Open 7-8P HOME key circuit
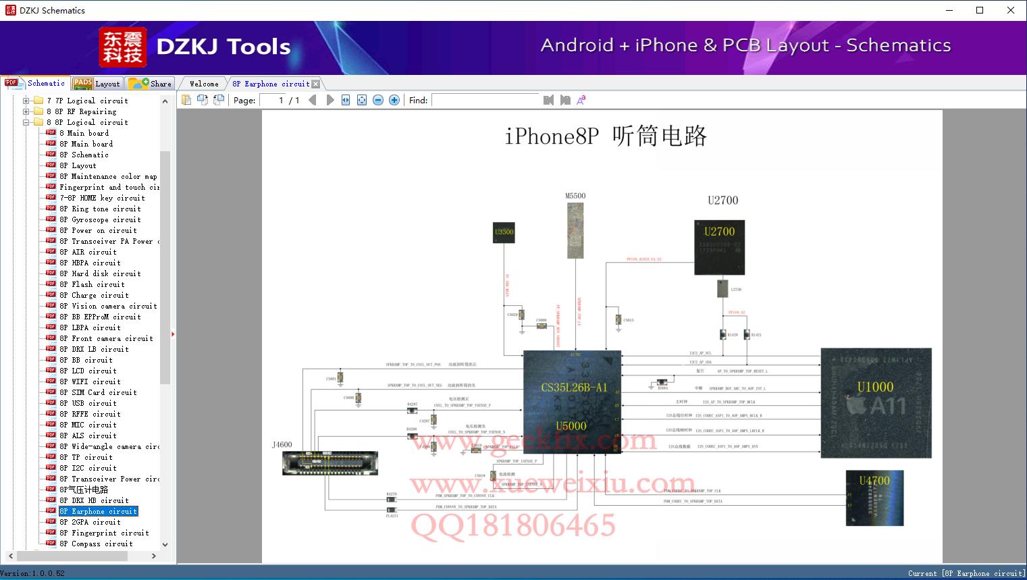This screenshot has height=580, width=1027. click(102, 198)
